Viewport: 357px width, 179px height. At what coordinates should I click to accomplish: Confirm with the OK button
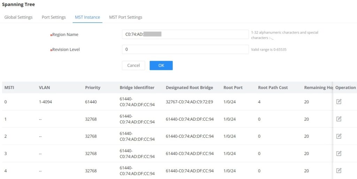coord(161,65)
